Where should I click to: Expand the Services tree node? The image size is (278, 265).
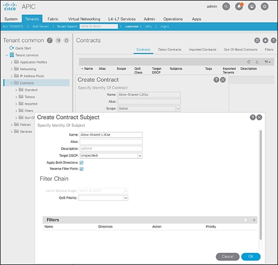coord(12,131)
